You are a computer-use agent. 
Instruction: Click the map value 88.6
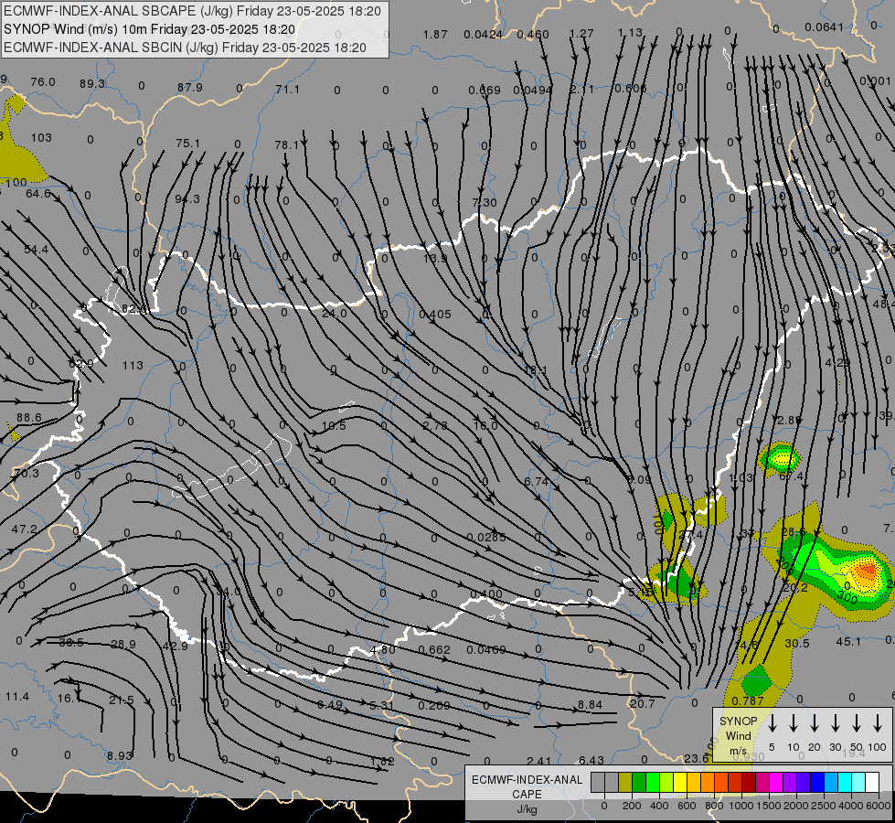tap(28, 418)
